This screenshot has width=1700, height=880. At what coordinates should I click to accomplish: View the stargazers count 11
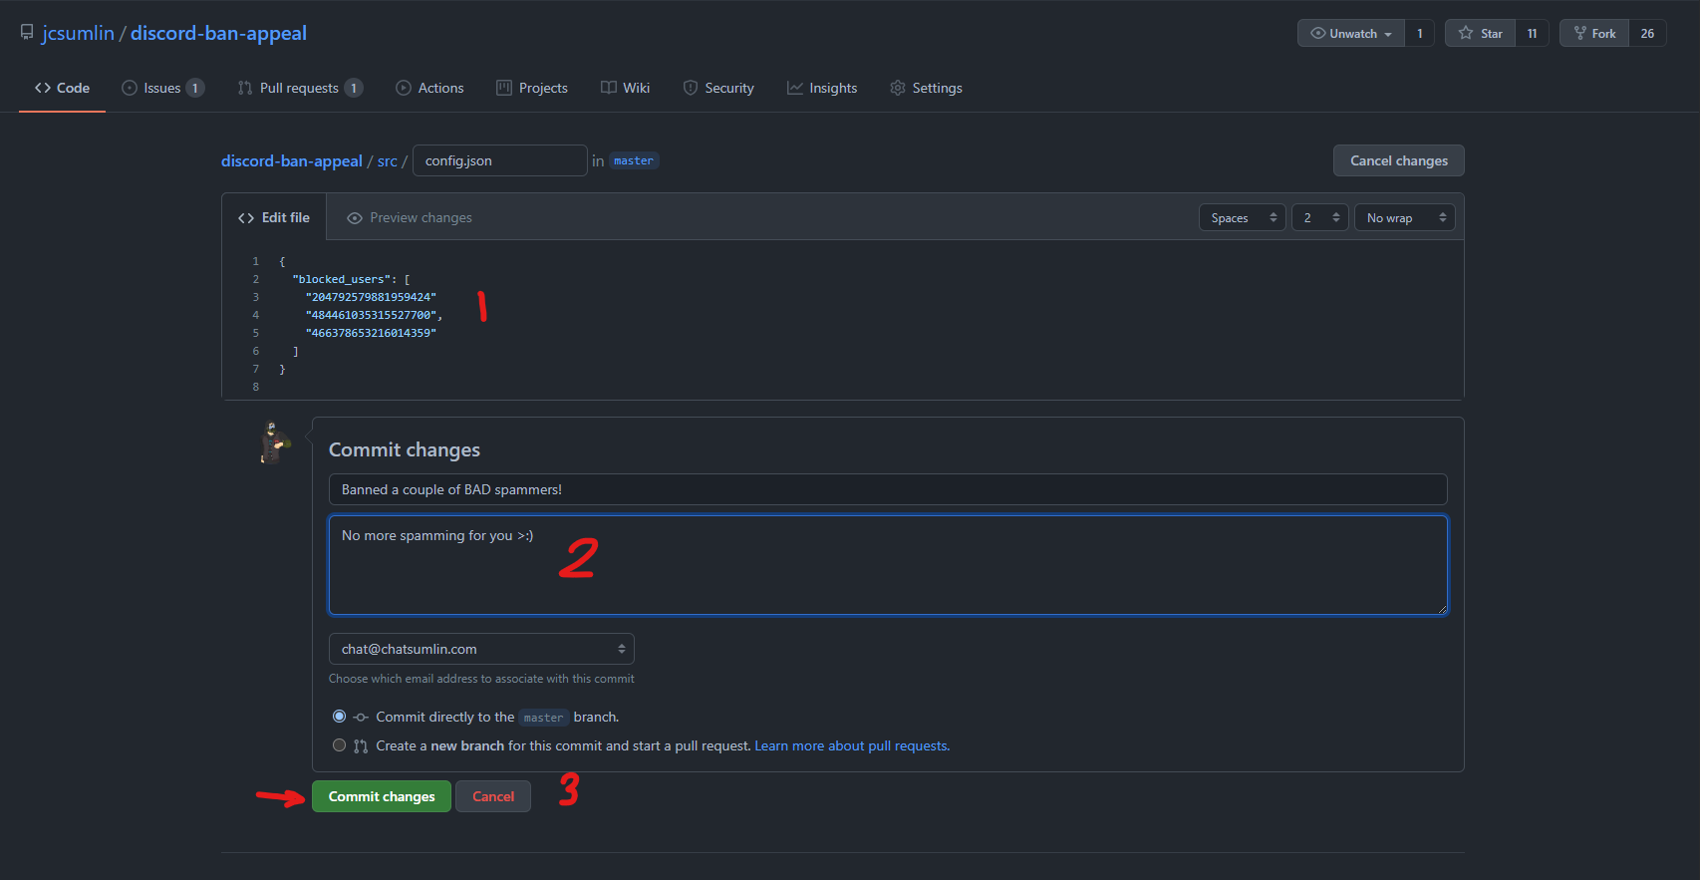coord(1532,33)
